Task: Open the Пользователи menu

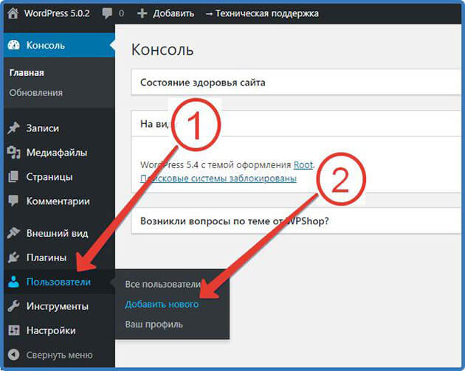Action: click(x=59, y=282)
